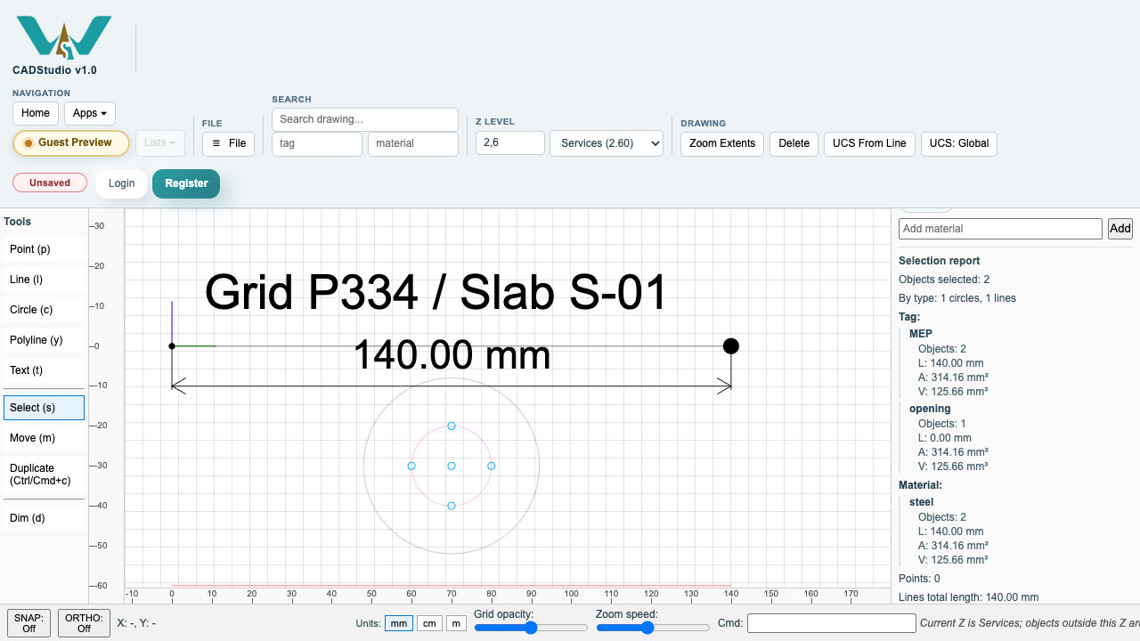
Task: Click the CADStudio logo
Action: tap(63, 37)
